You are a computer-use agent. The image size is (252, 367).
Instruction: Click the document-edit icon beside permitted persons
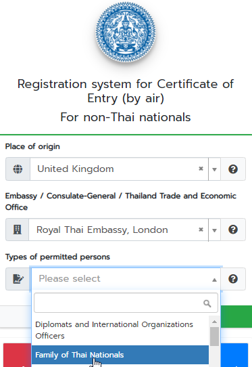point(18,279)
